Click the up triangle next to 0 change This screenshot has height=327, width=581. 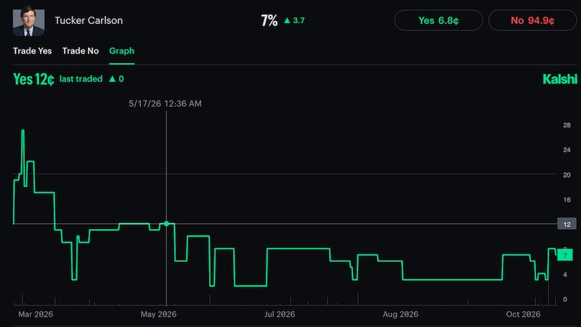113,79
